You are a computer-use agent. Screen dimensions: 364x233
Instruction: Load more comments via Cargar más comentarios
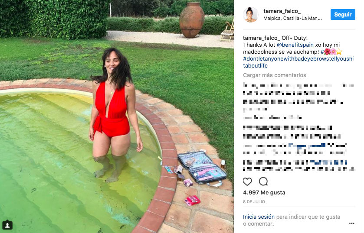274,75
